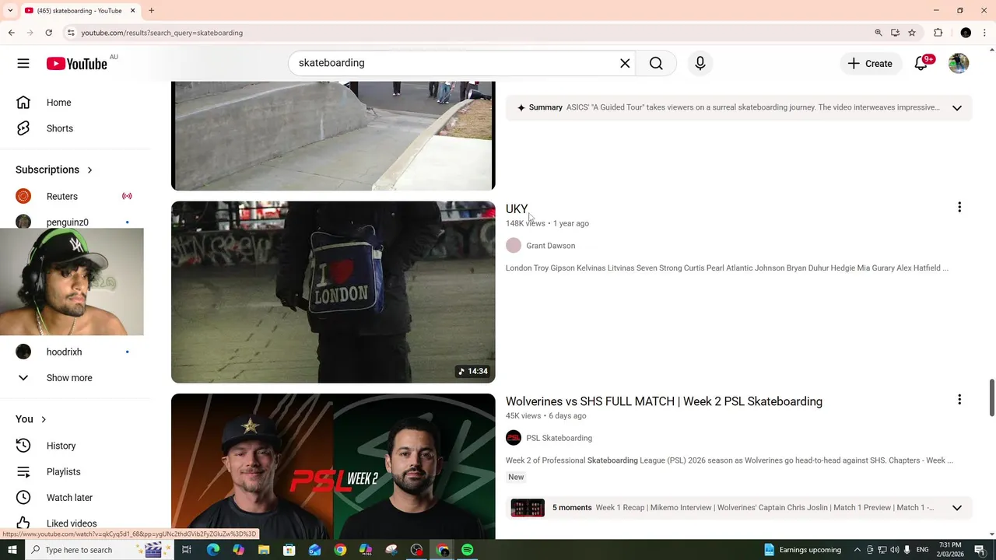Go back with the browser back arrow
Image resolution: width=996 pixels, height=560 pixels.
pos(11,33)
